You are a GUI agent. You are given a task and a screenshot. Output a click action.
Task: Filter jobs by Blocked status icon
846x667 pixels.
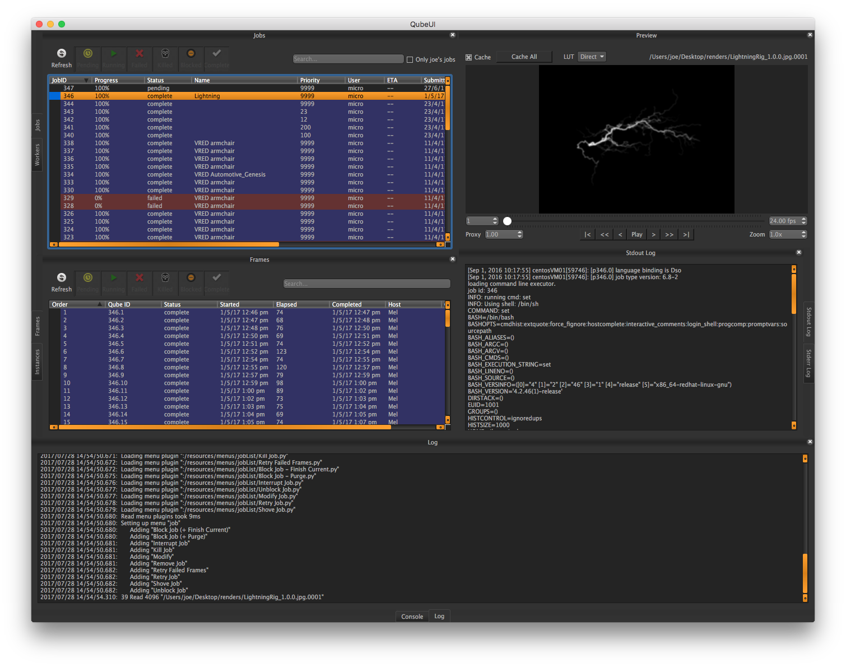click(x=191, y=54)
